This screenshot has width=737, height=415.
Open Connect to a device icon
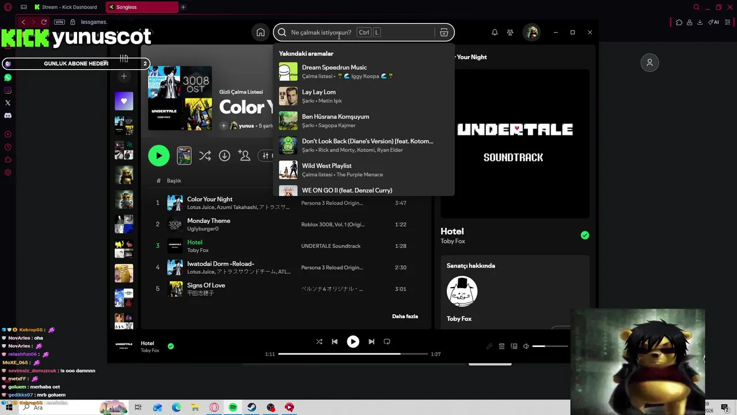tap(514, 346)
